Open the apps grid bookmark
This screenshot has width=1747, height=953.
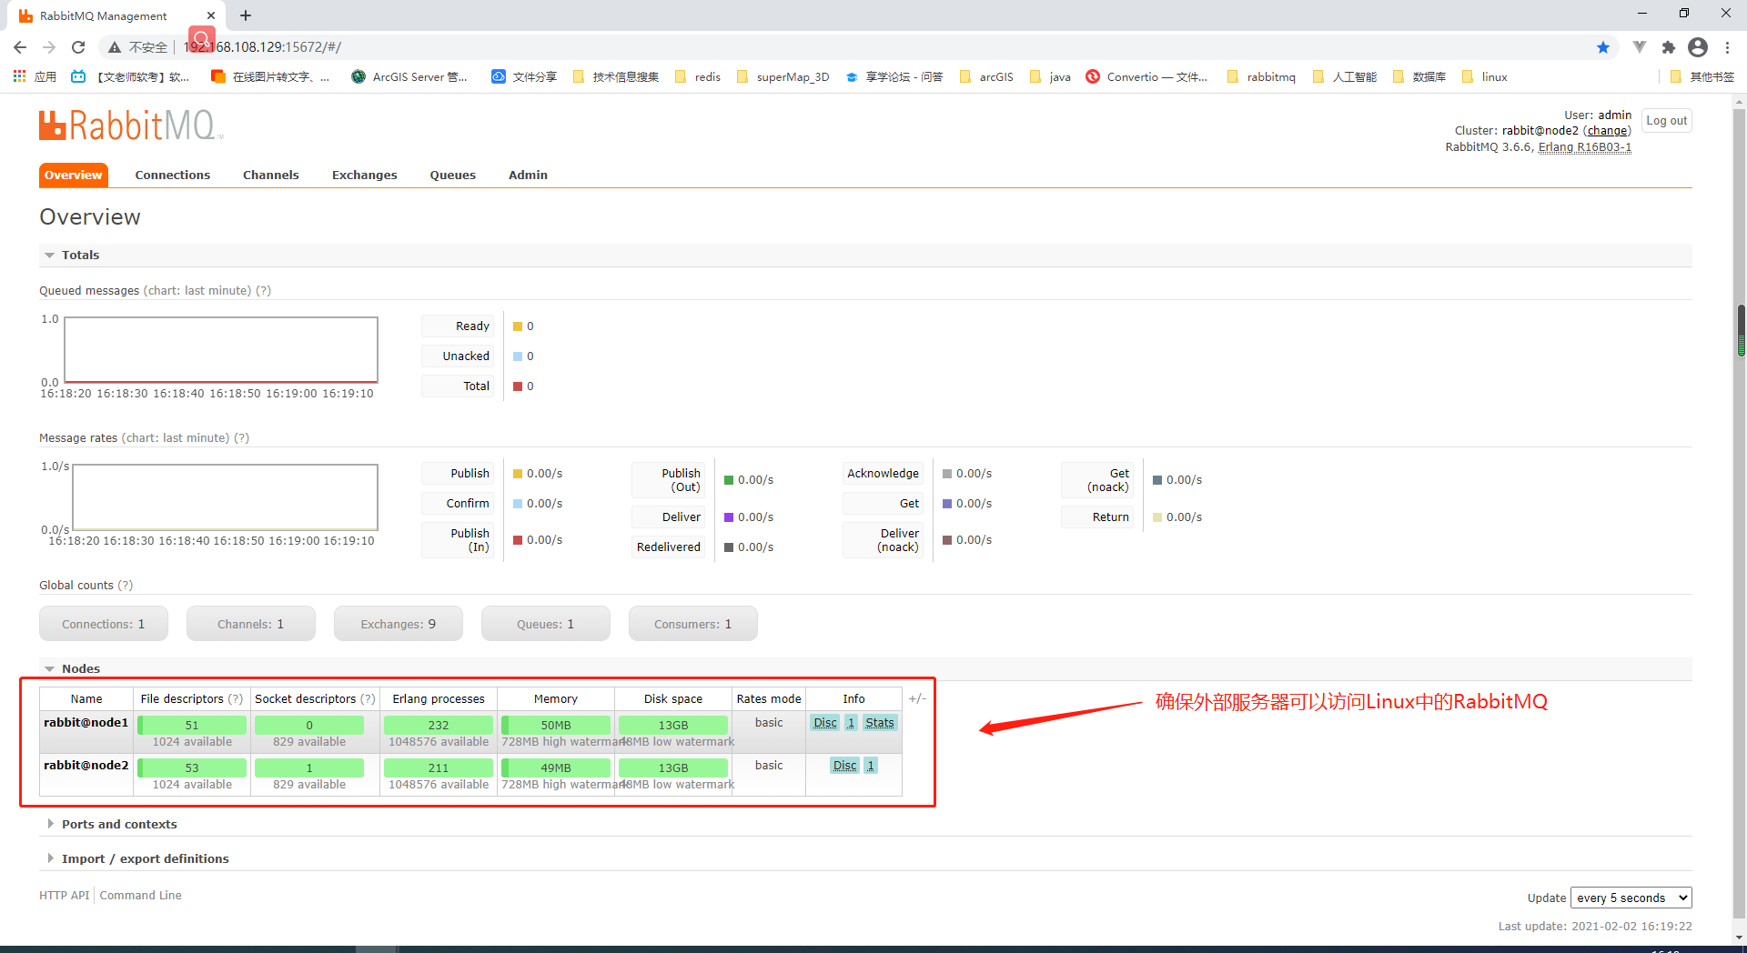click(35, 76)
